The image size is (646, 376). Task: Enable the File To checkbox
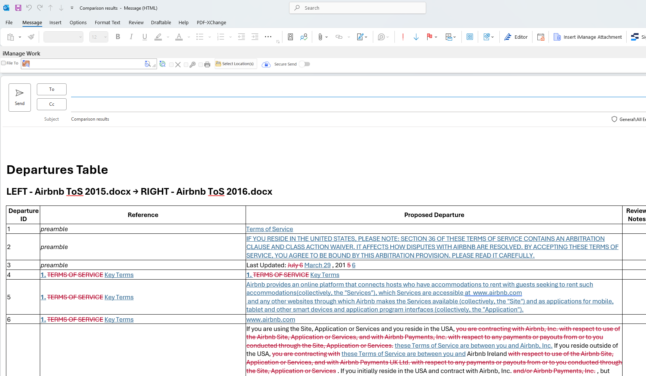(x=4, y=63)
